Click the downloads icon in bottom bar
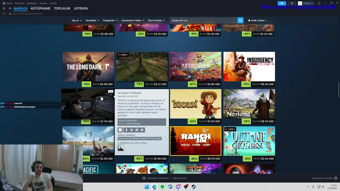The width and height of the screenshot is (340, 191). (x=144, y=178)
